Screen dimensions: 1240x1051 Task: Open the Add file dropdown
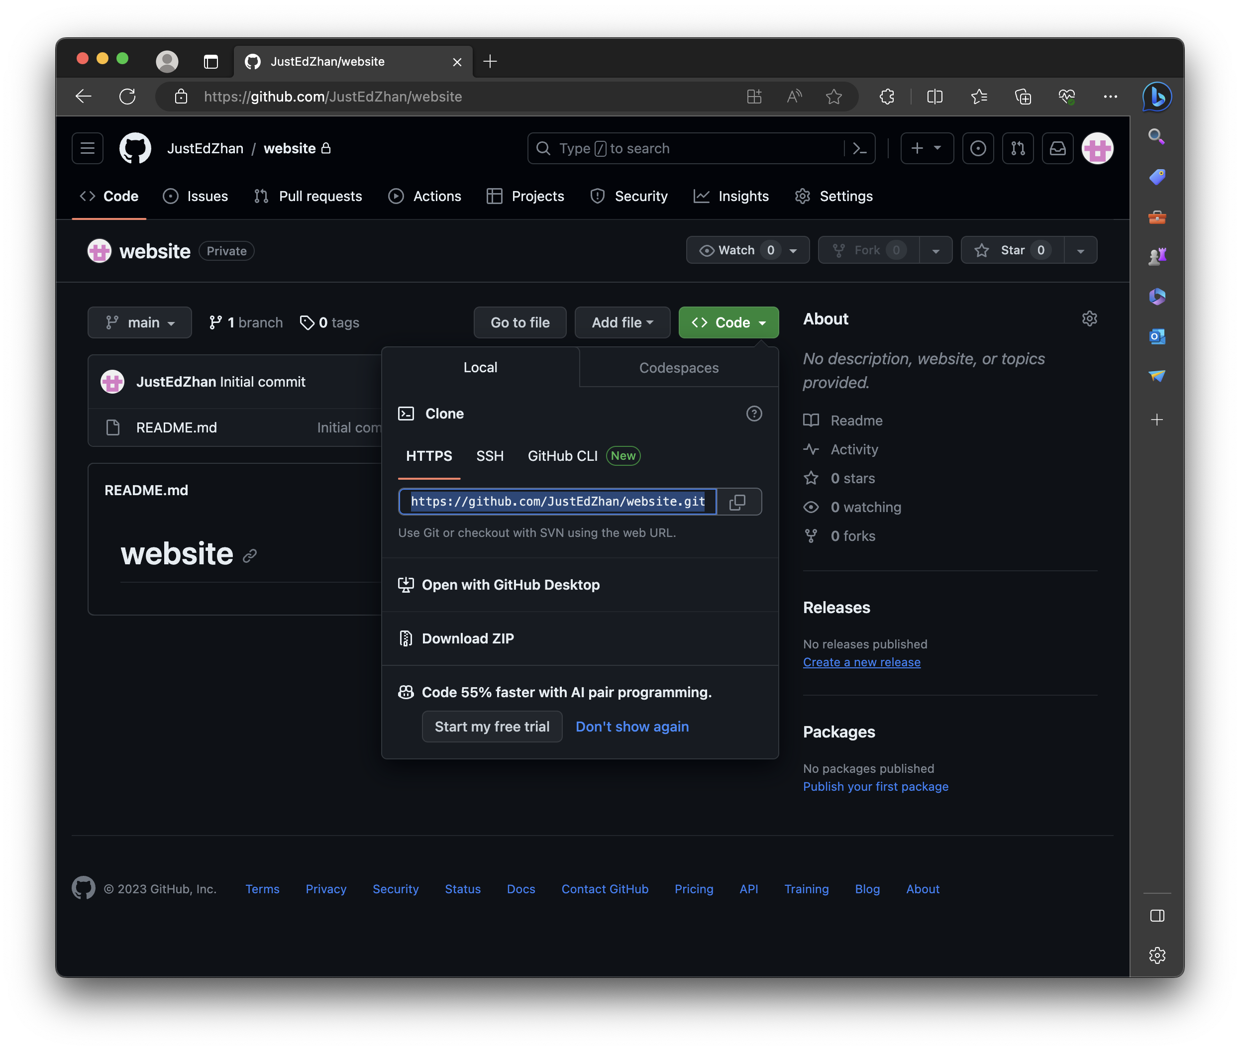click(622, 322)
